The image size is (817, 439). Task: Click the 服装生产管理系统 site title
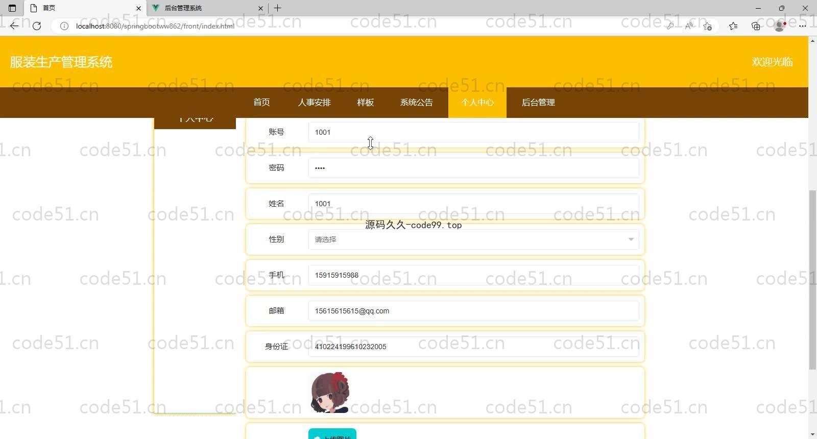point(61,62)
